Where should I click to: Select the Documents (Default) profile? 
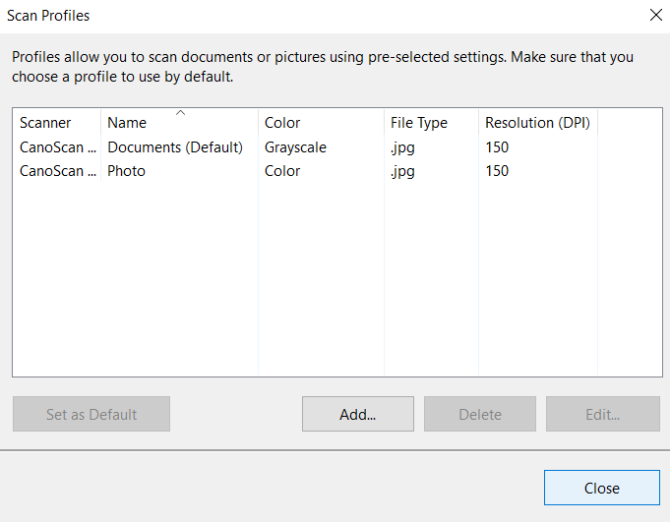click(x=175, y=147)
